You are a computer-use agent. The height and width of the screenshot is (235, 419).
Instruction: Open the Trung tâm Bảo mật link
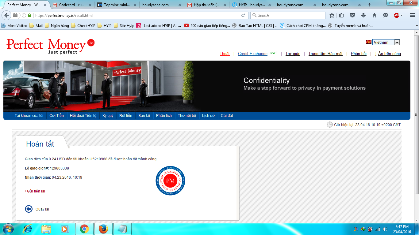click(x=325, y=54)
